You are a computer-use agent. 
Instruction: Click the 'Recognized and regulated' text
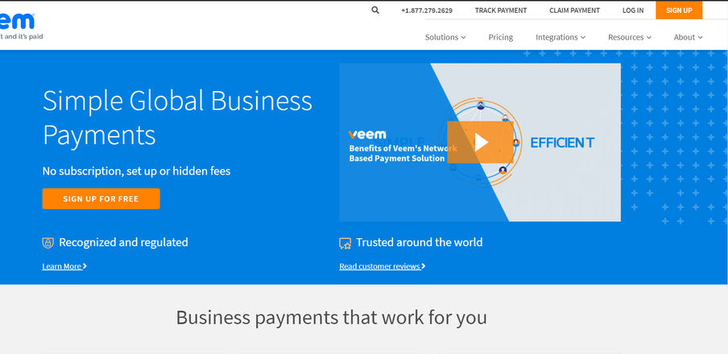pos(123,242)
